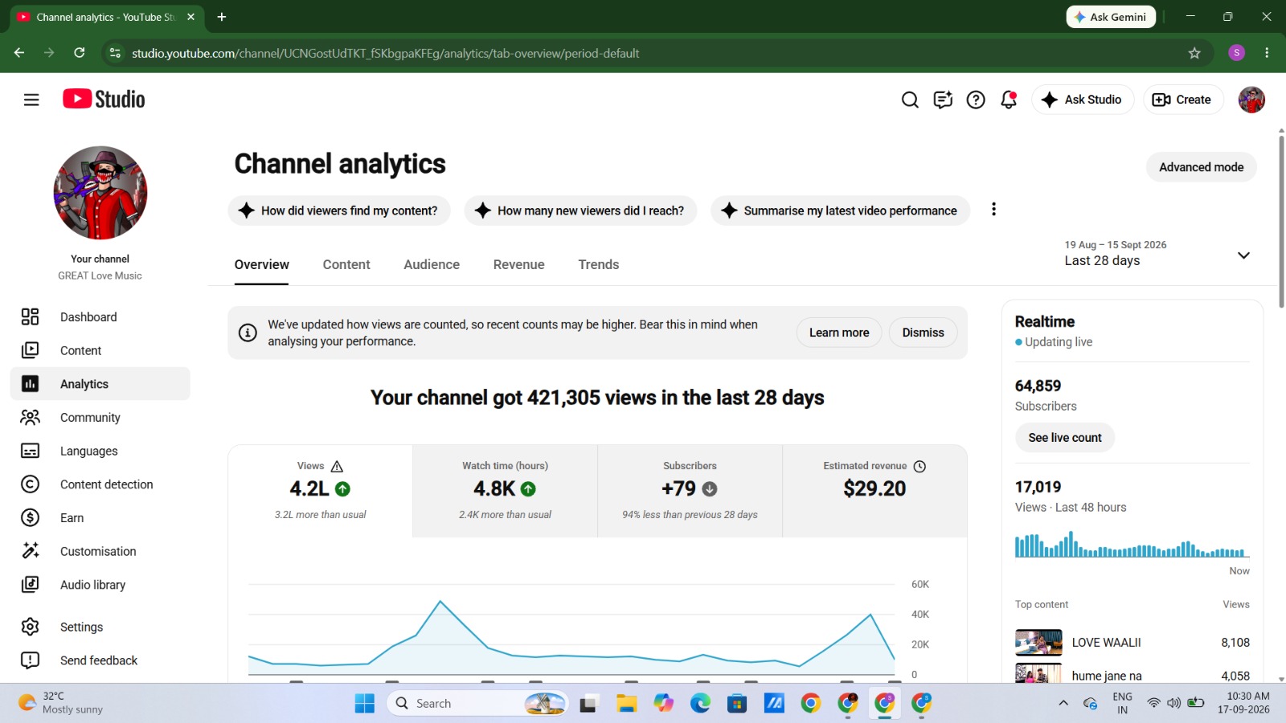Open Microsoft Edge from the taskbar

coord(700,704)
